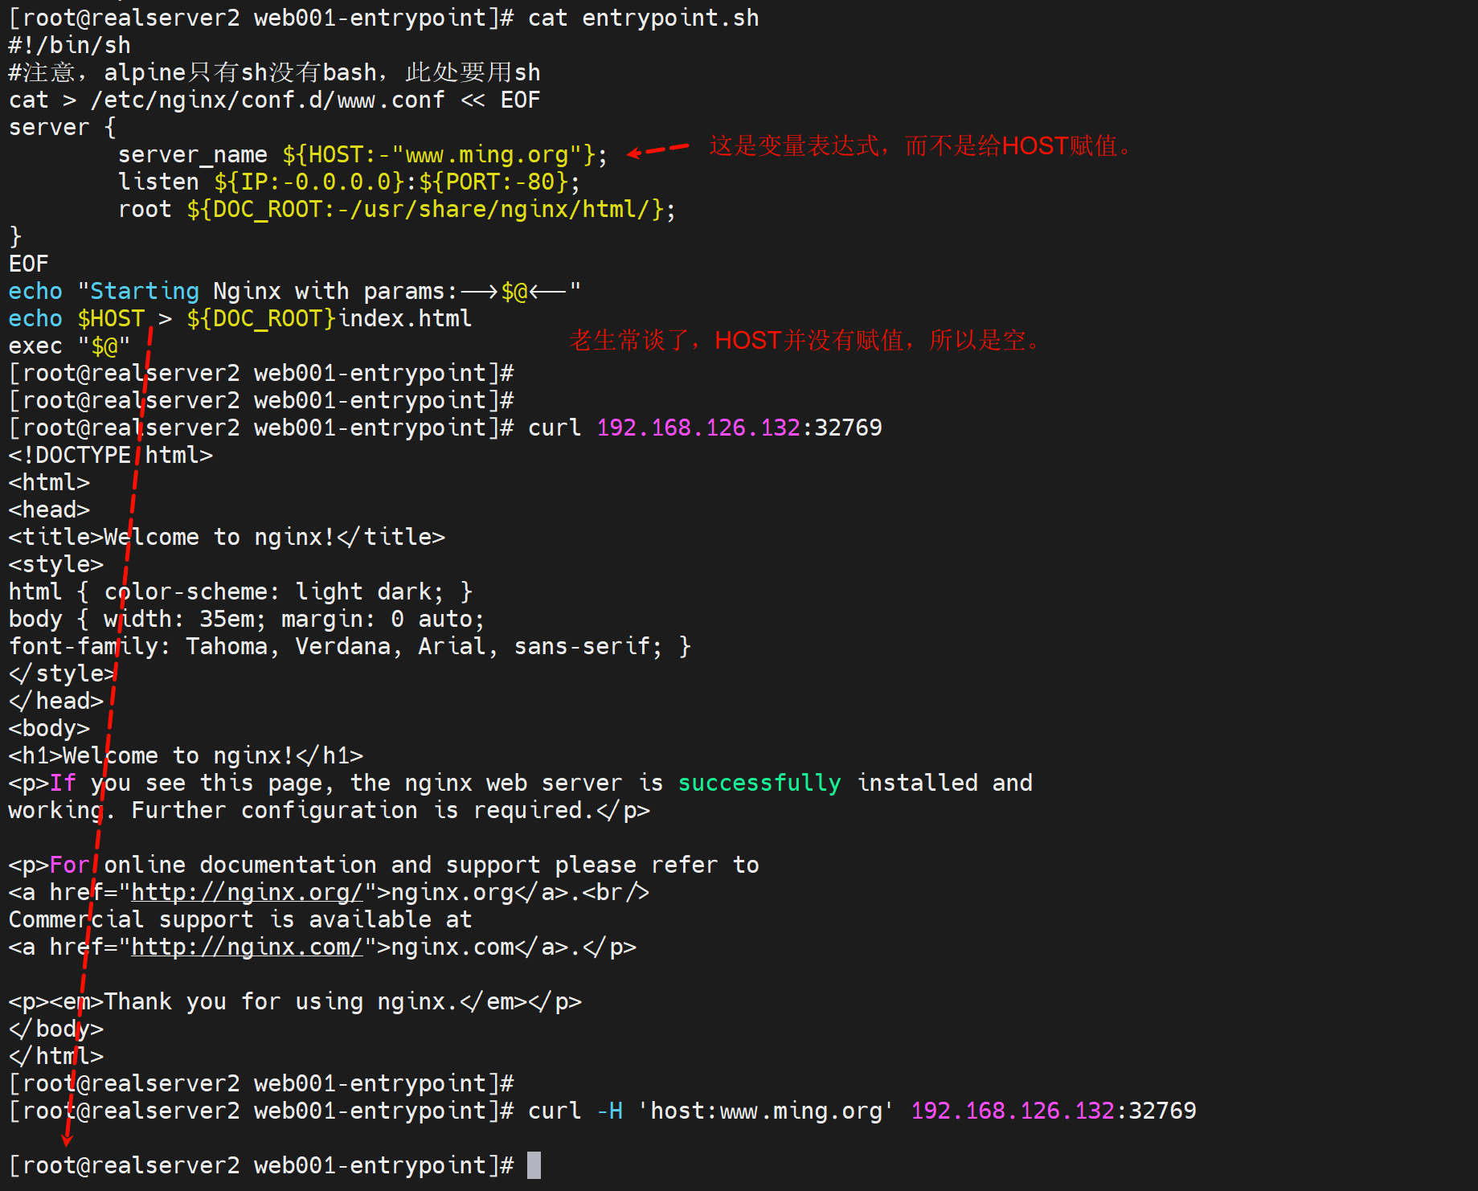Click the red note saying HOST is empty

click(x=805, y=341)
